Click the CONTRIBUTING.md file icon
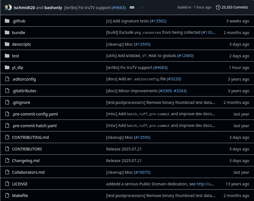The height and width of the screenshot is (201, 254). pyautogui.click(x=7, y=137)
